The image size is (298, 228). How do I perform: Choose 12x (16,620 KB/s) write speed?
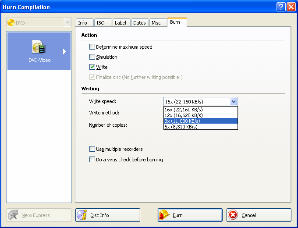200,115
